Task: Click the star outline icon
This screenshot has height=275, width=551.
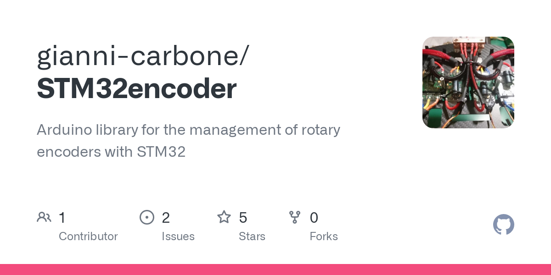Action: tap(224, 217)
